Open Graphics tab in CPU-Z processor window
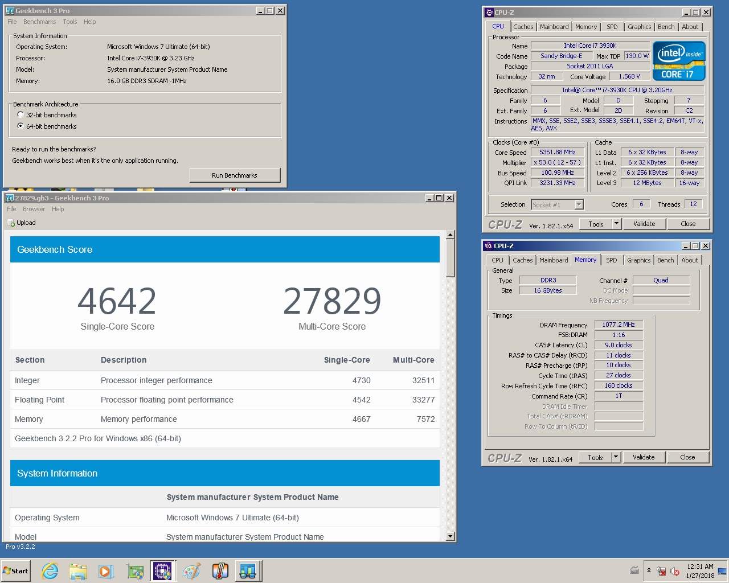 [640, 27]
